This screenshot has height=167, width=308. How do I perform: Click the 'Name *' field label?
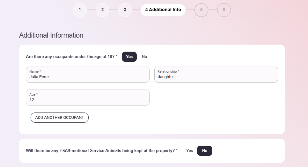pos(35,71)
